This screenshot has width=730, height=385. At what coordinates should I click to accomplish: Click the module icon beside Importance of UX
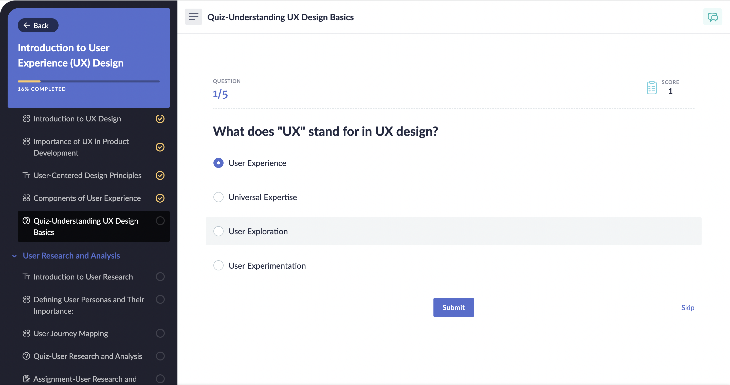26,141
